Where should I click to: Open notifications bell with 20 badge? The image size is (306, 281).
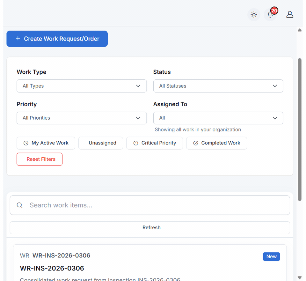(x=271, y=14)
